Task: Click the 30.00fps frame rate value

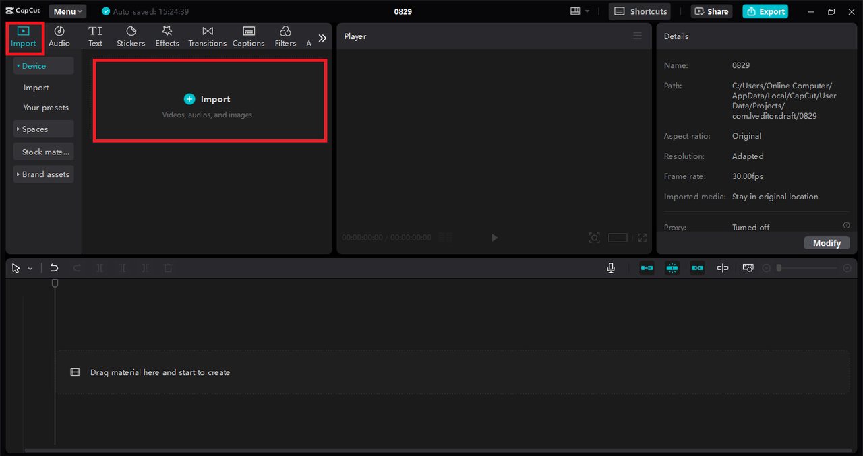Action: [748, 176]
